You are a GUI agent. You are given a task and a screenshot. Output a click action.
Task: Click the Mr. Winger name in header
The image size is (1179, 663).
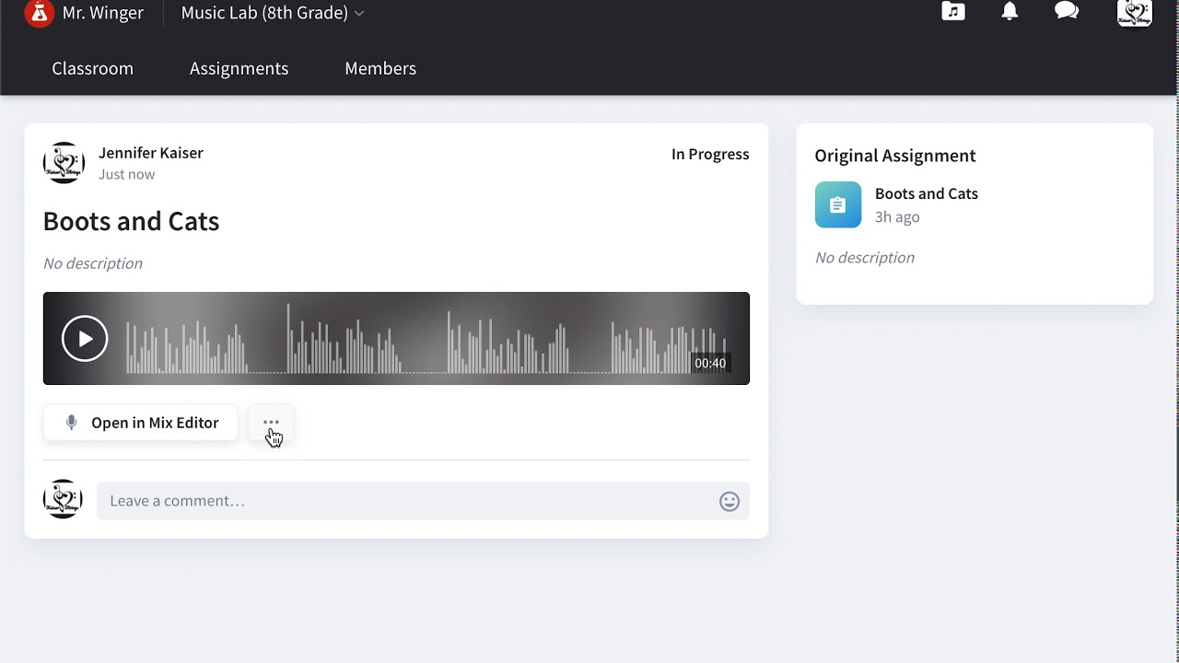(103, 13)
